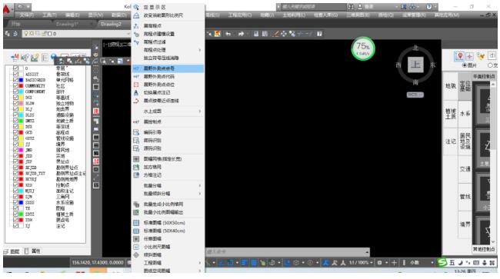
Task: Click the location pin icon in right panel
Action: [459, 56]
